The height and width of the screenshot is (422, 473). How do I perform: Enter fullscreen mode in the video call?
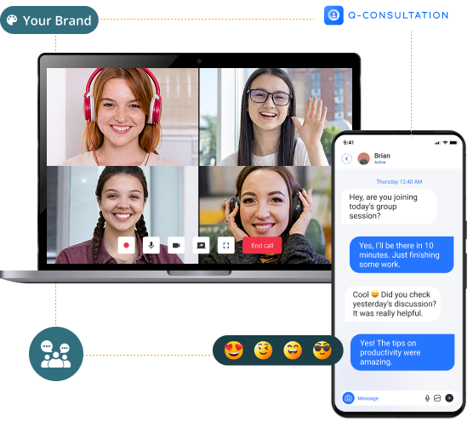click(226, 246)
